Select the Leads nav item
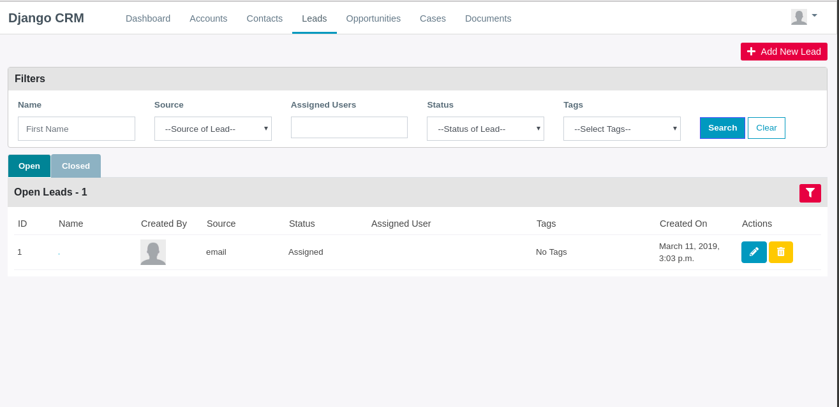This screenshot has height=407, width=839. (315, 18)
